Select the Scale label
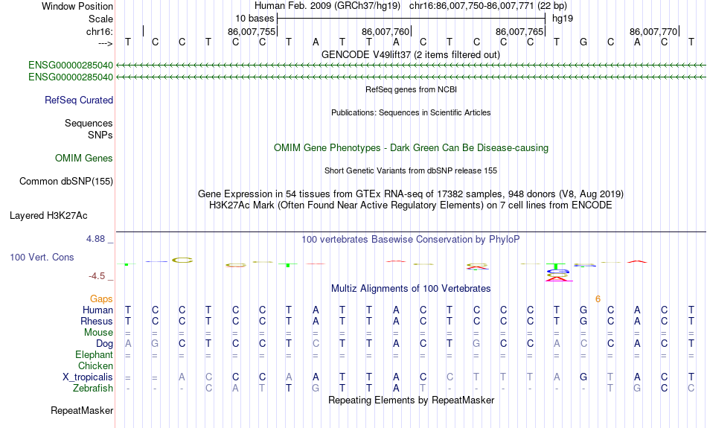Screen dimensions: 707x428 click(x=100, y=19)
